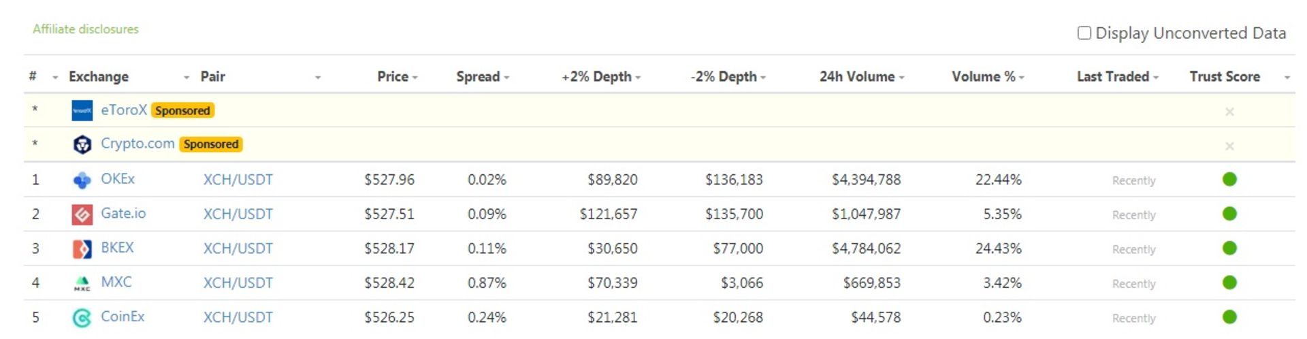Viewport: 1307px width, 339px height.
Task: Sort table by Price column
Action: (x=393, y=76)
